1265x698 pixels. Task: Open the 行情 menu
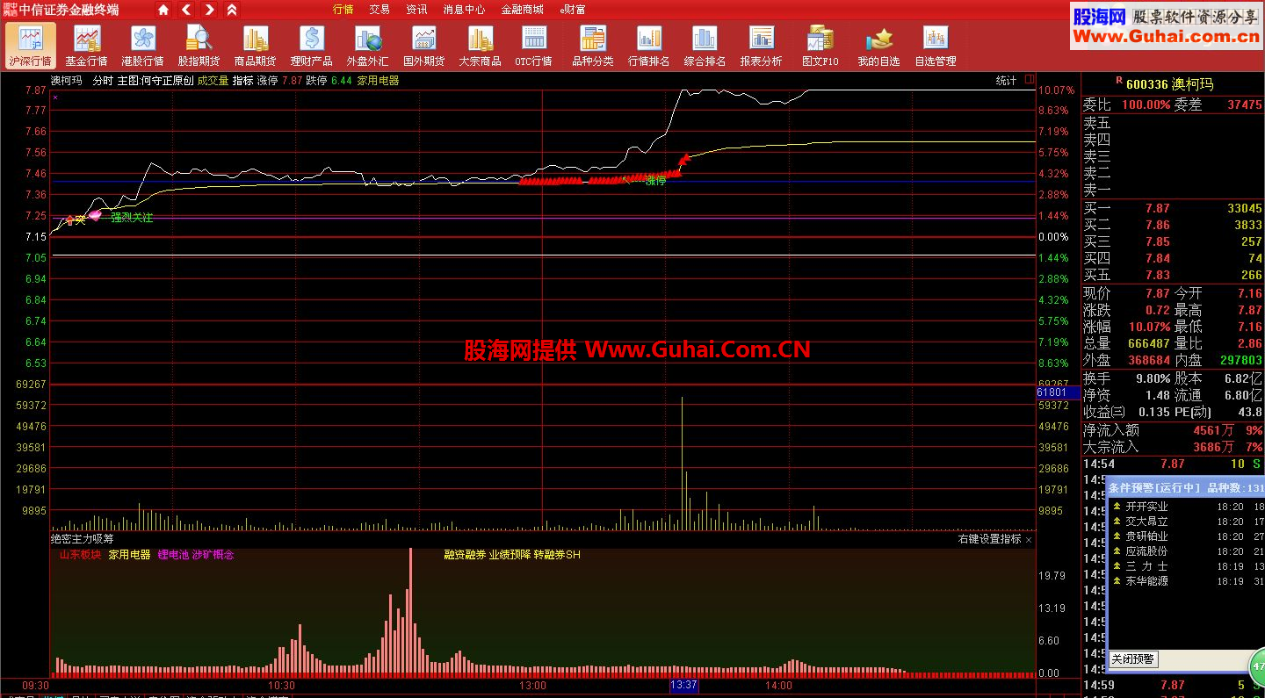click(343, 10)
